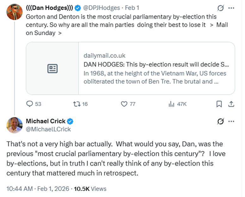Reply to Dan Hodges' post
Viewport: 245px width, 197px height.
click(30, 104)
